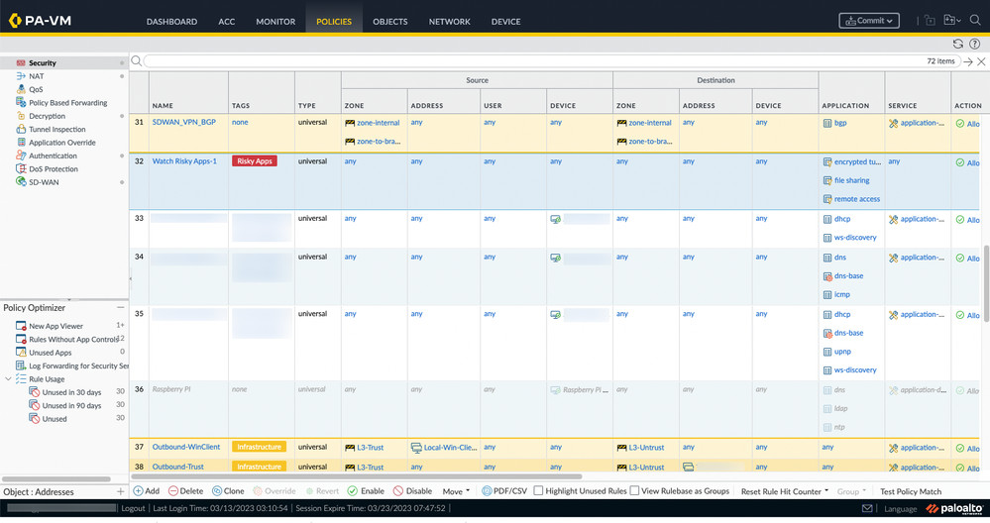The image size is (990, 523).
Task: Expand Reset Rule Hit Counter dropdown
Action: pos(784,491)
